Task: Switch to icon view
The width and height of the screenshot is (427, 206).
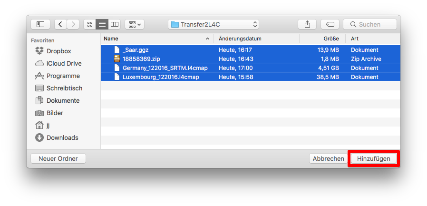Action: [x=89, y=24]
